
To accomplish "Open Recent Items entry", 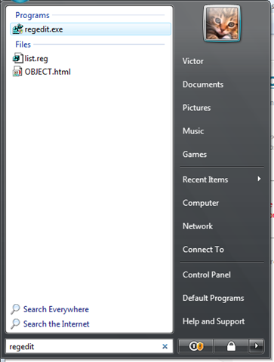I will (x=205, y=179).
